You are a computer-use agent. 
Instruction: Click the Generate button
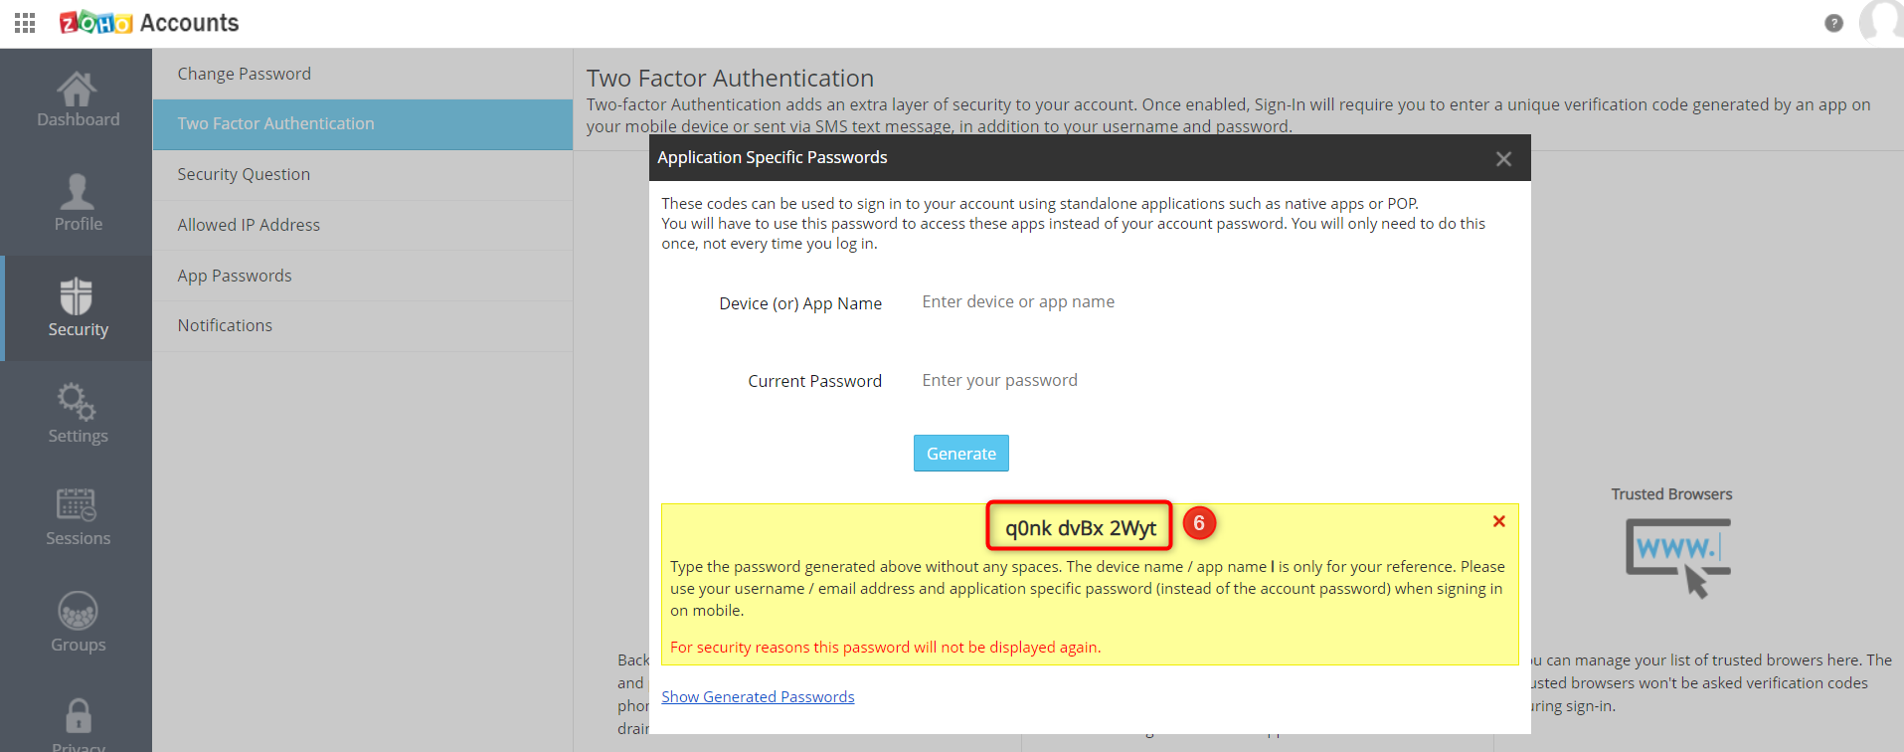point(960,454)
